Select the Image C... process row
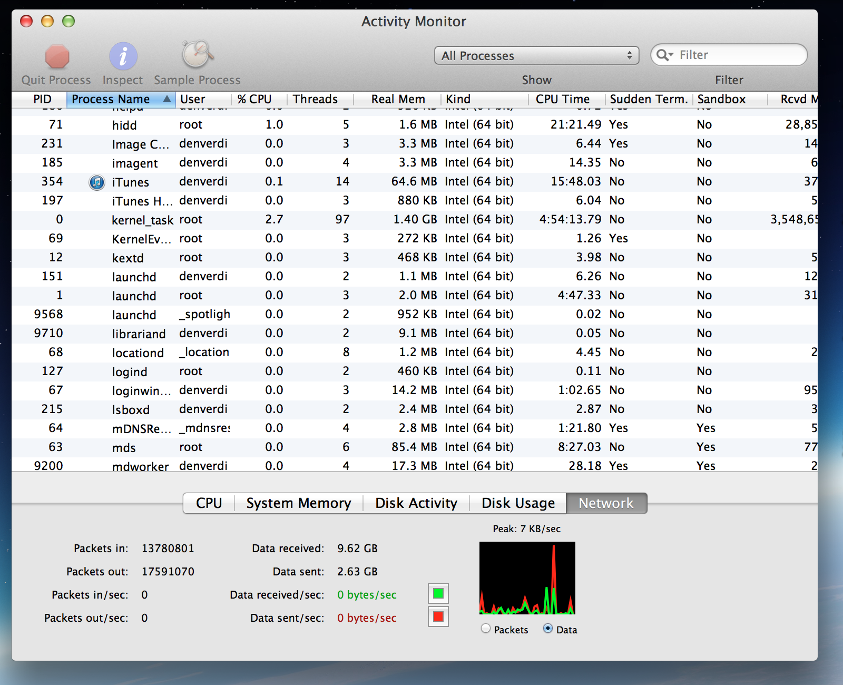This screenshot has height=685, width=843. 415,144
